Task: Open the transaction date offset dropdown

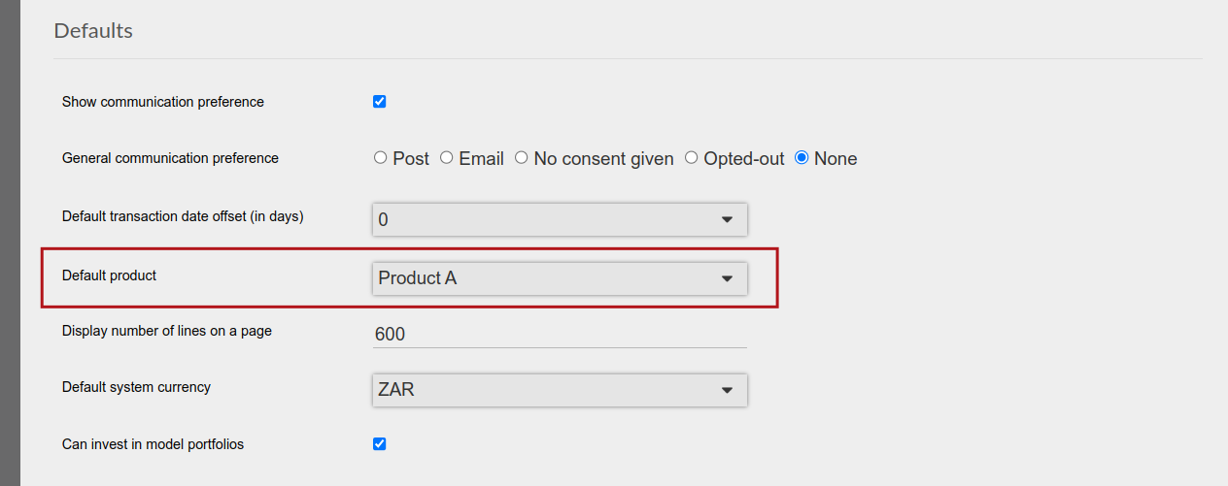Action: (560, 219)
